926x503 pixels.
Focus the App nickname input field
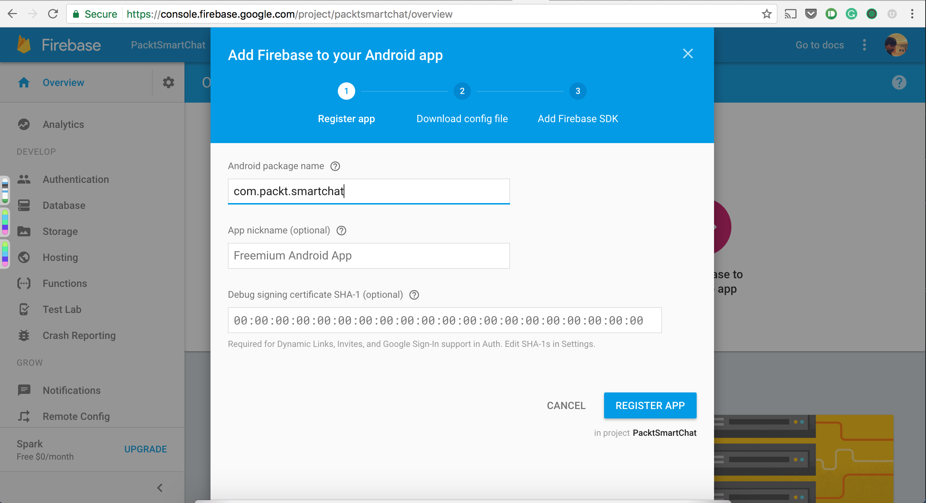[369, 256]
